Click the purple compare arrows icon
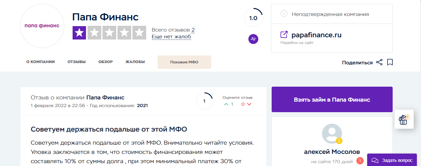This screenshot has width=421, height=166. click(x=253, y=39)
